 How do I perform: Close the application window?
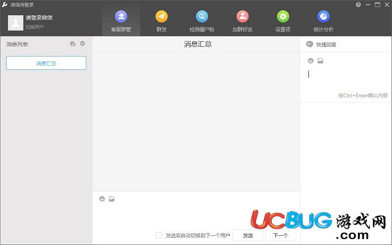pyautogui.click(x=387, y=5)
